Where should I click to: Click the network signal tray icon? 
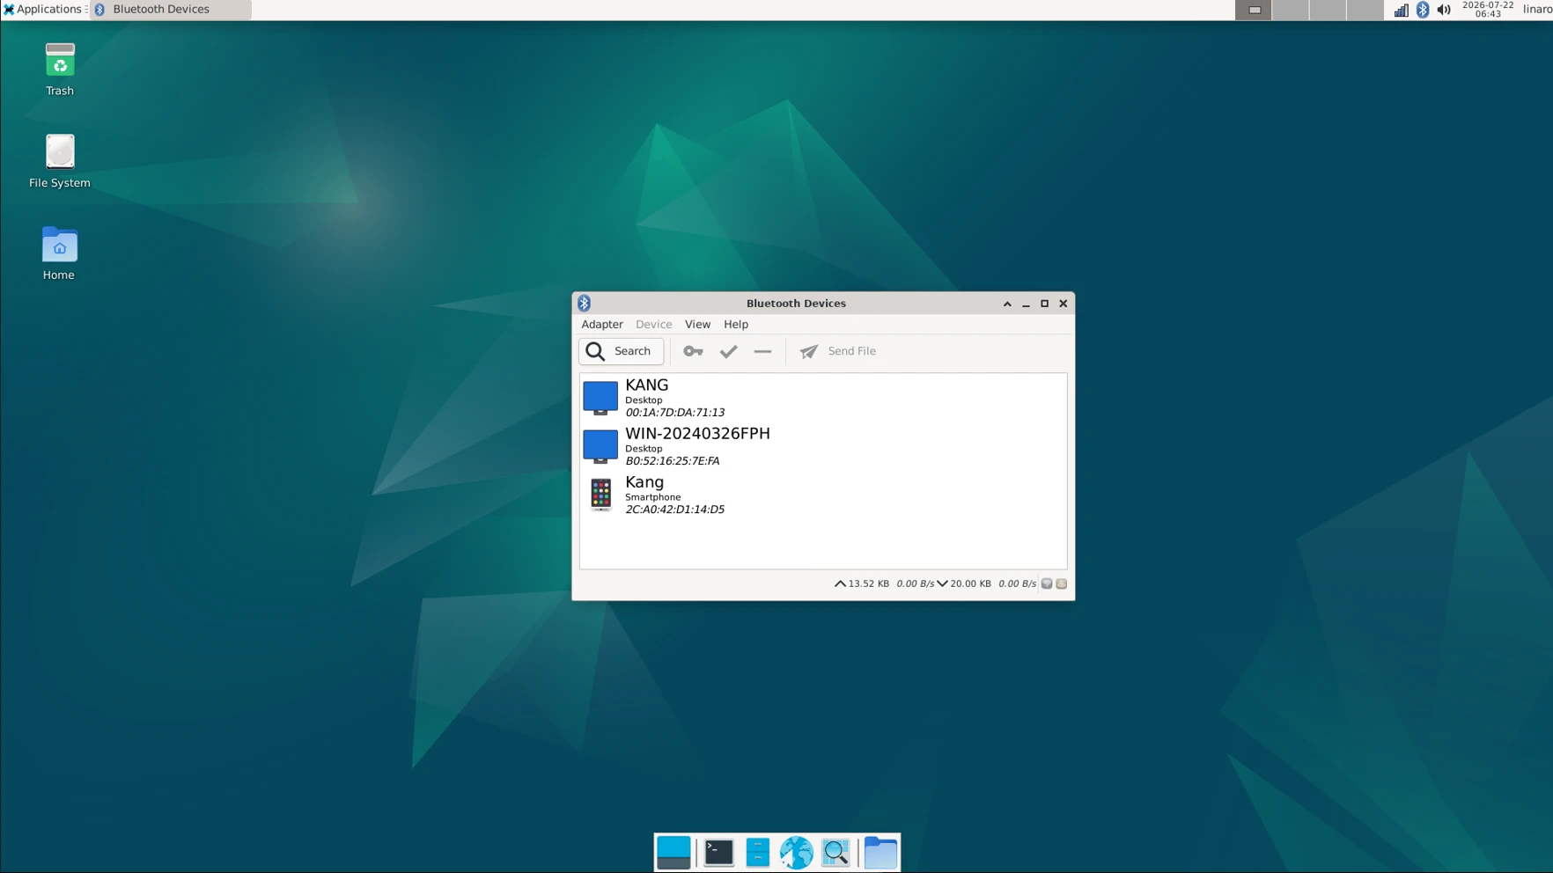(1401, 10)
